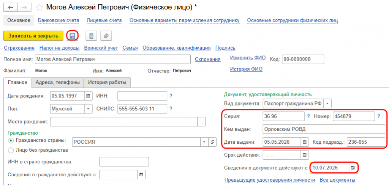Click the Номер field containing 454879
The height and width of the screenshot is (185, 389).
(x=354, y=116)
